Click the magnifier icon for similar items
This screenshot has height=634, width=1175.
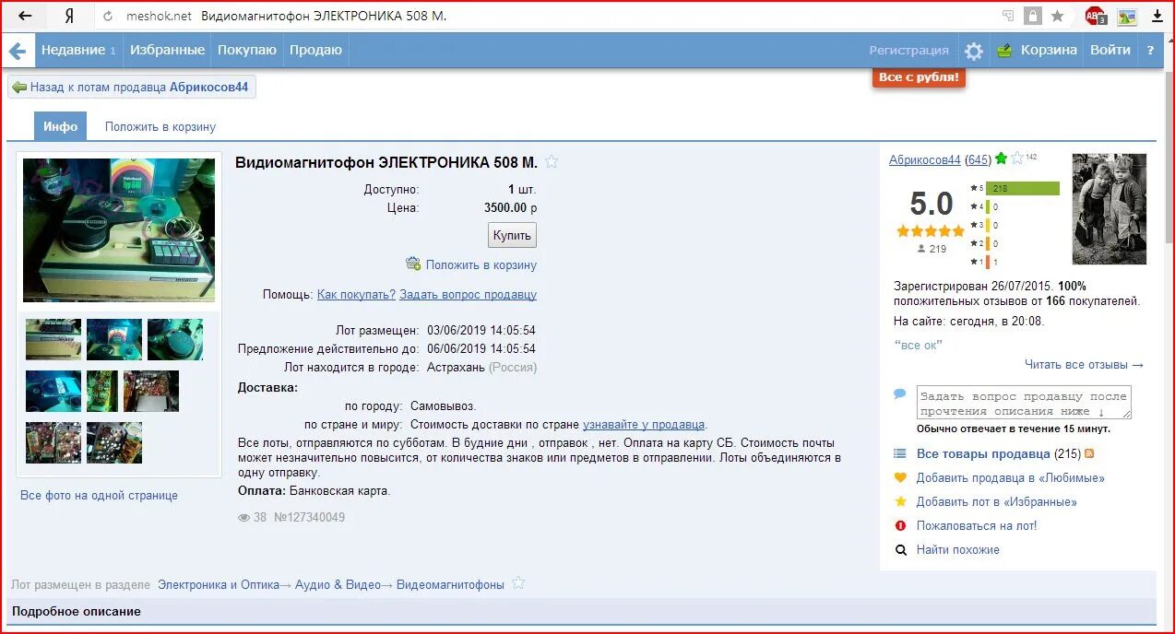pos(901,549)
